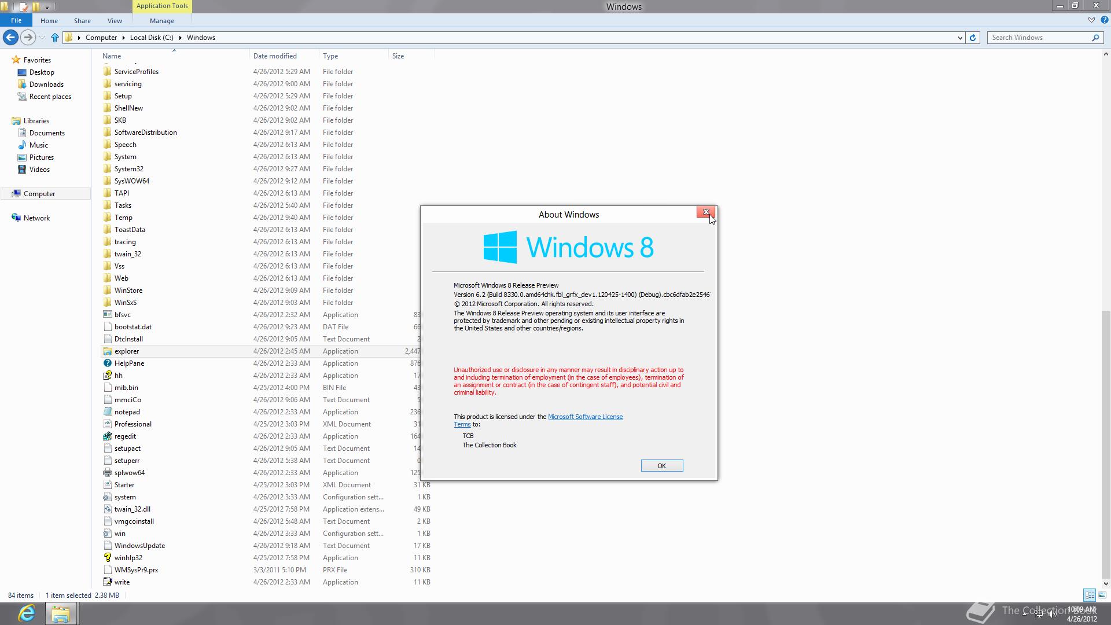Select the write application icon

pos(107,582)
